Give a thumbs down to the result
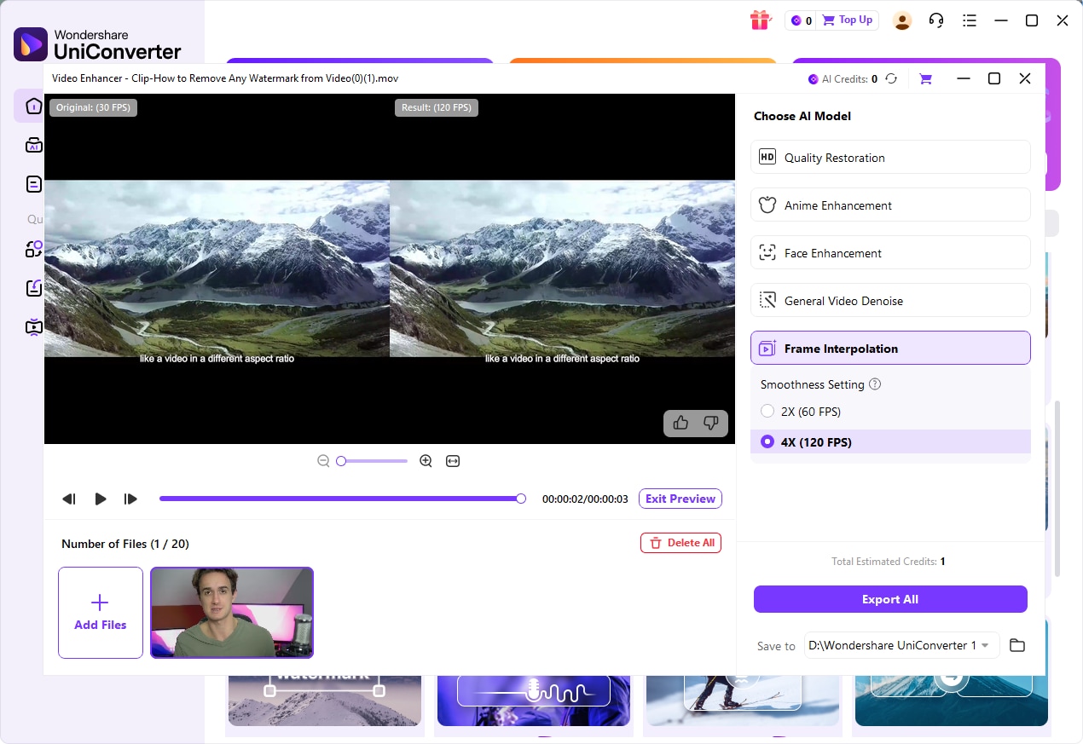The height and width of the screenshot is (744, 1083). (710, 423)
